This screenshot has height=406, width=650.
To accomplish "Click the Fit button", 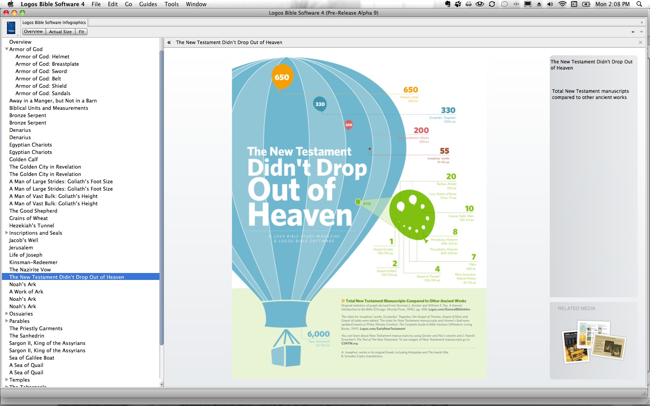I will (x=81, y=32).
